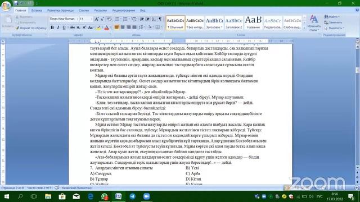Screen dimensions: 360x202
Task: Select the Без интервала style
Action: pos(195,22)
